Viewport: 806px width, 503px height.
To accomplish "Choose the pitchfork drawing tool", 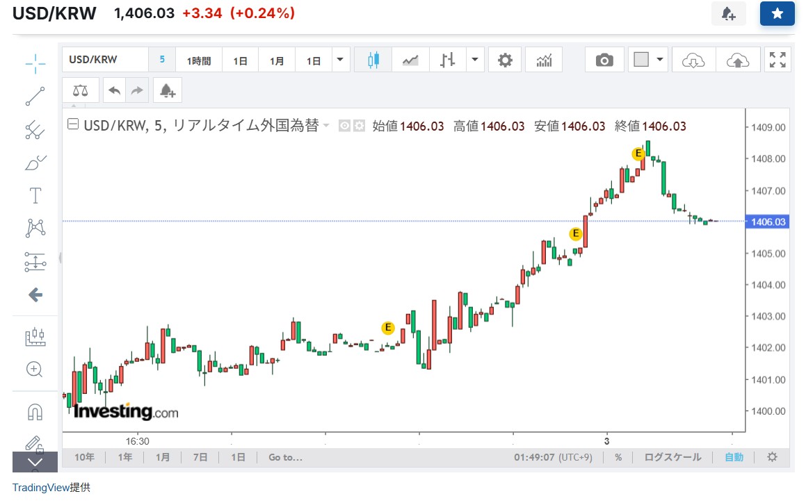I will 35,129.
